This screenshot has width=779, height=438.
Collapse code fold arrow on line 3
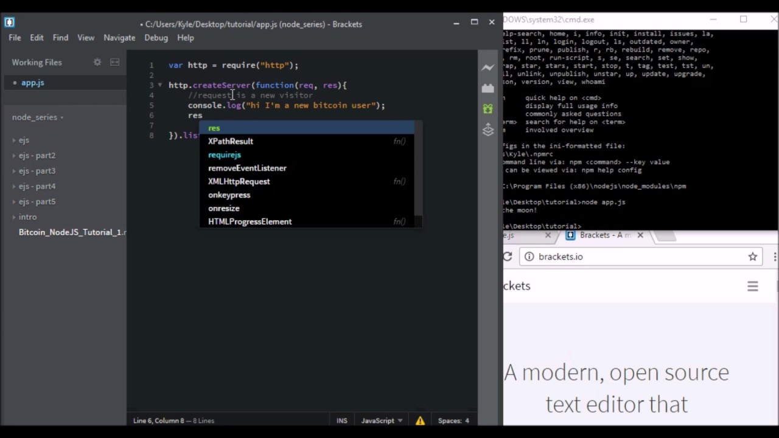160,85
